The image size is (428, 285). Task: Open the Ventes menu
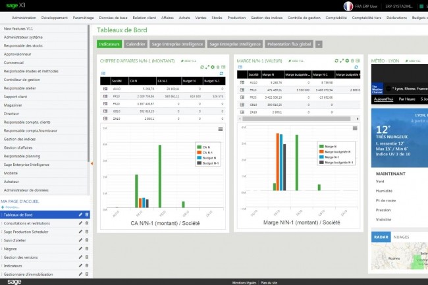201,18
